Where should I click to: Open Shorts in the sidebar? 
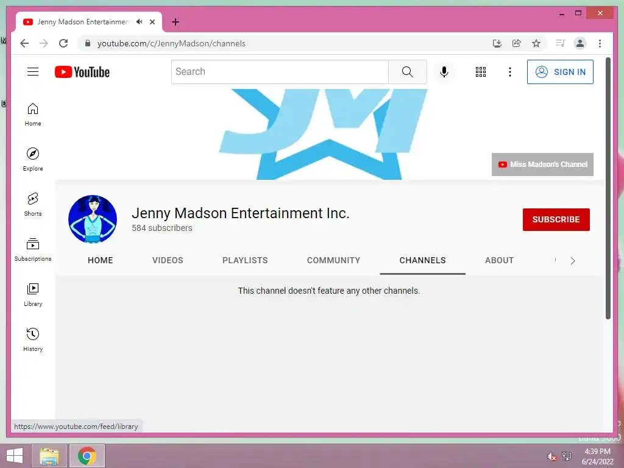coord(33,205)
